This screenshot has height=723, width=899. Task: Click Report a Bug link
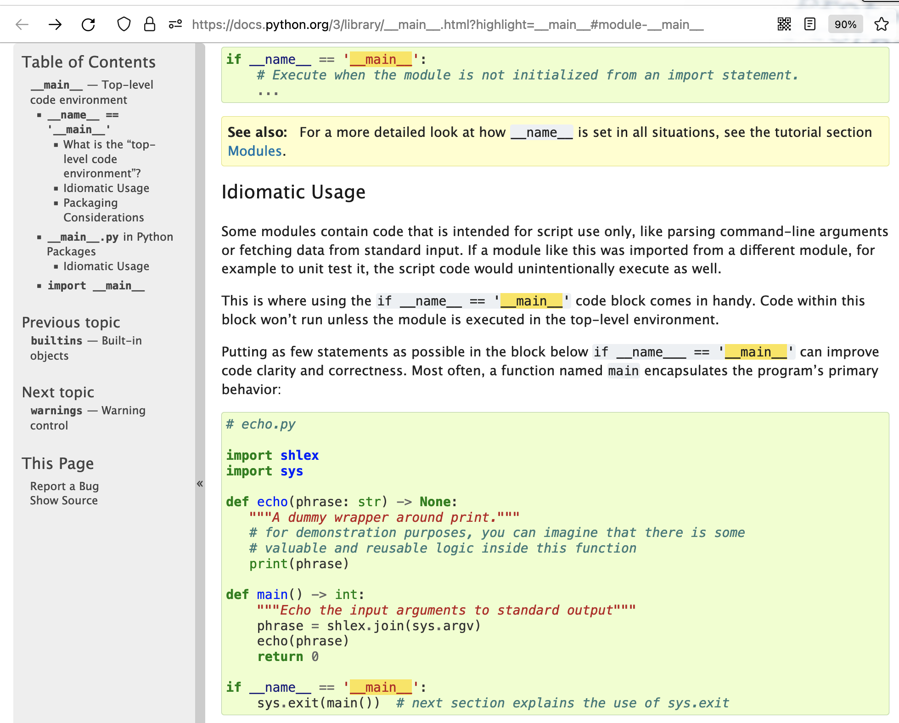64,486
